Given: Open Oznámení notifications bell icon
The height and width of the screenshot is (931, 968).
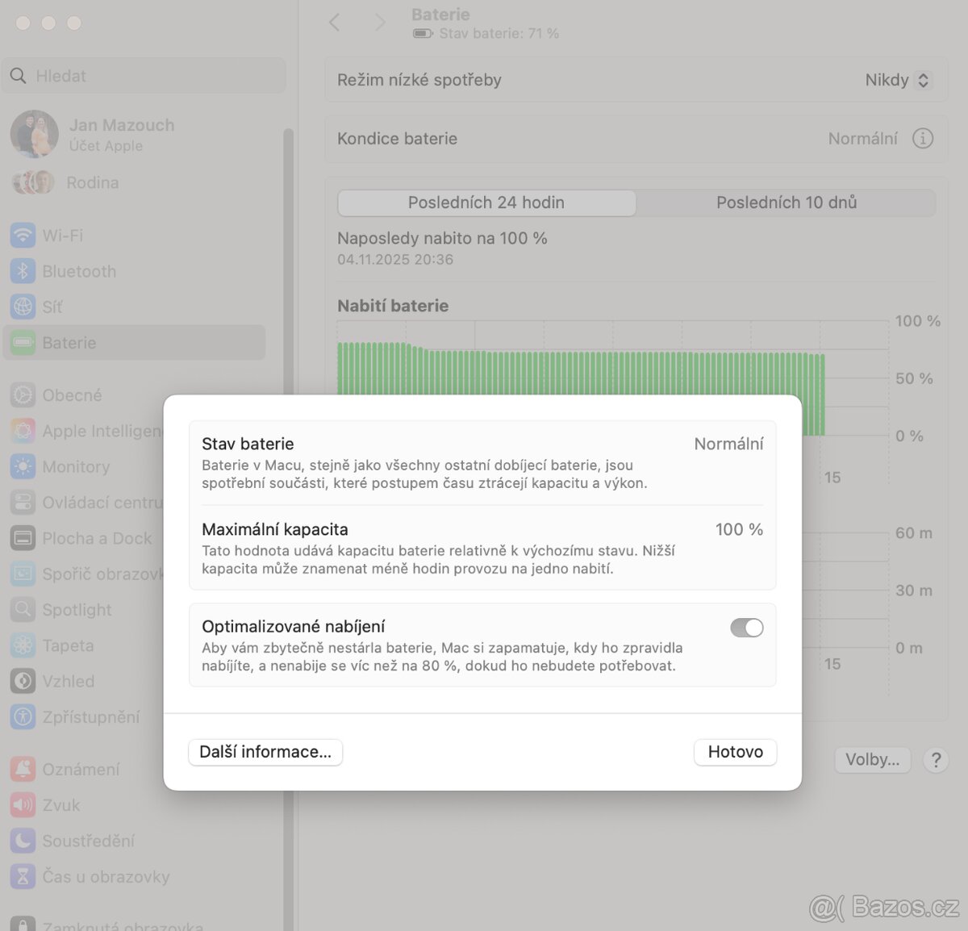Looking at the screenshot, I should tap(23, 769).
